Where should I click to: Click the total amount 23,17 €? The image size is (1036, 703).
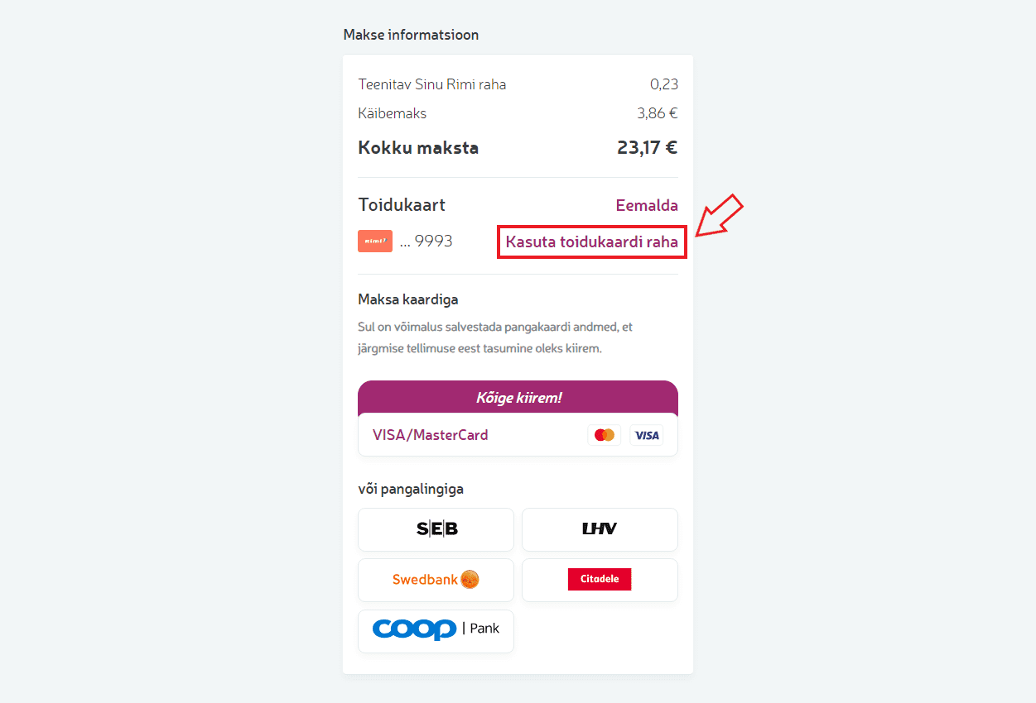click(x=647, y=148)
